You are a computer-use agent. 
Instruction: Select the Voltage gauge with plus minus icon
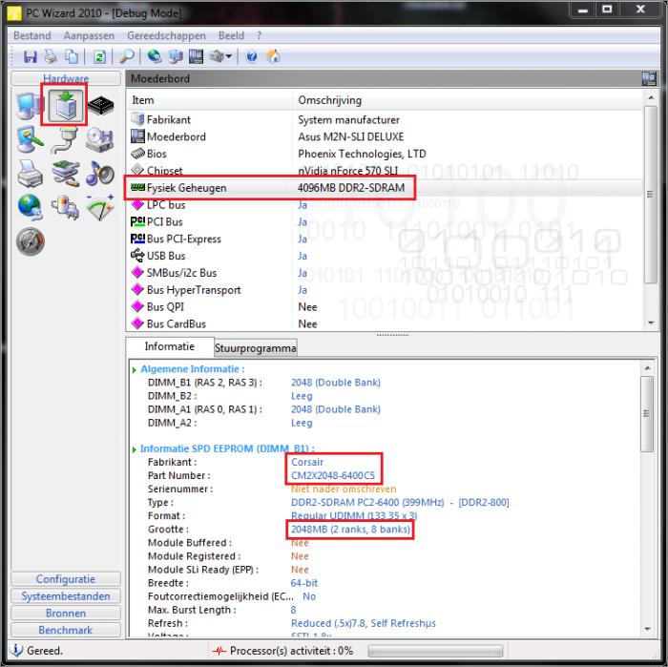tap(100, 208)
